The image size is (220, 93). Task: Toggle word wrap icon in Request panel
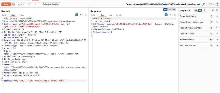77,15
